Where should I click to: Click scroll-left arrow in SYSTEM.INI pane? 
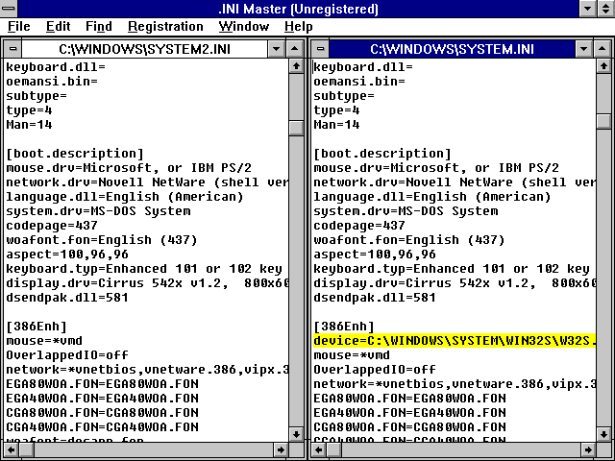tap(318, 449)
